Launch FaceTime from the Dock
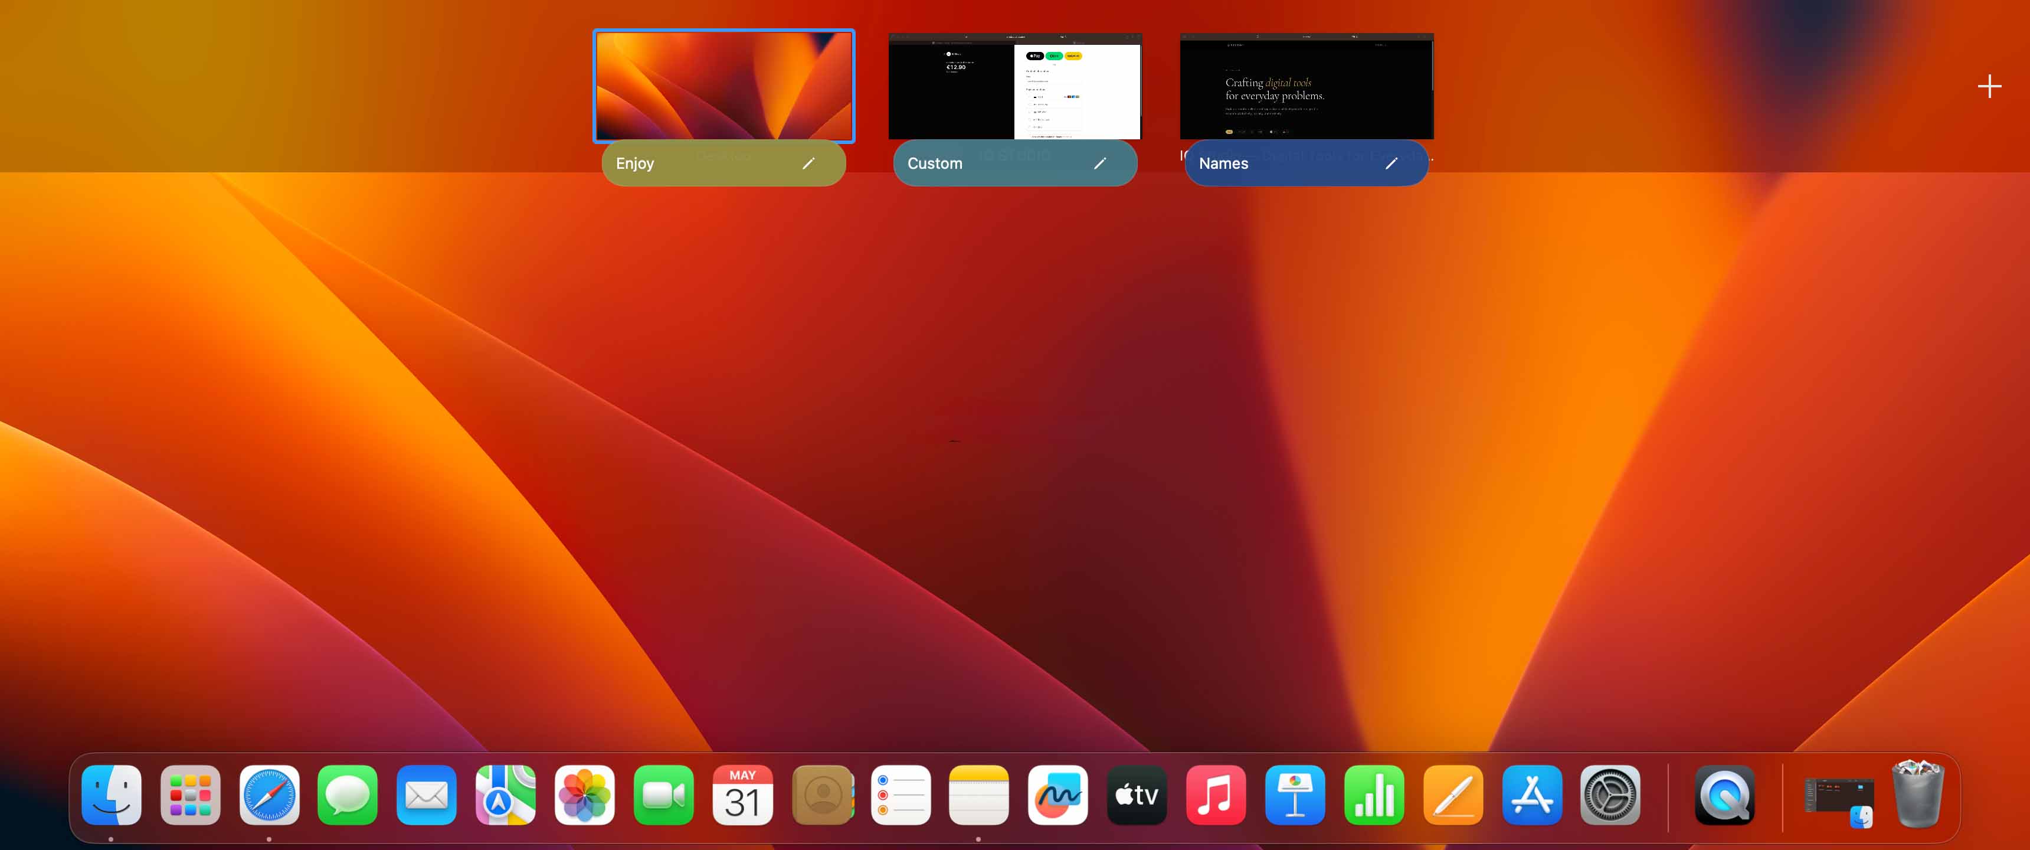This screenshot has width=2030, height=850. pos(663,795)
